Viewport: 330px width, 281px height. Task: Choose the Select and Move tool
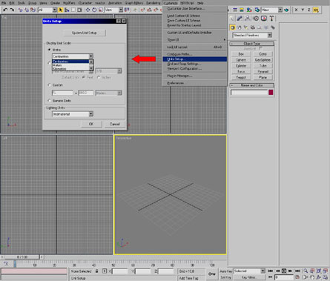click(x=88, y=10)
